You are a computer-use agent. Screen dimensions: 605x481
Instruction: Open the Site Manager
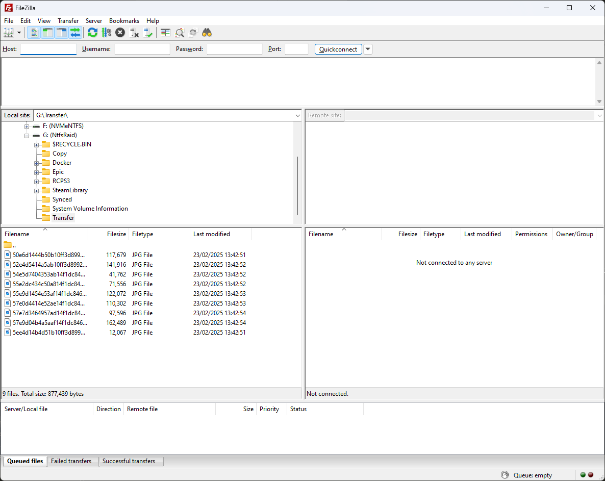pos(9,32)
